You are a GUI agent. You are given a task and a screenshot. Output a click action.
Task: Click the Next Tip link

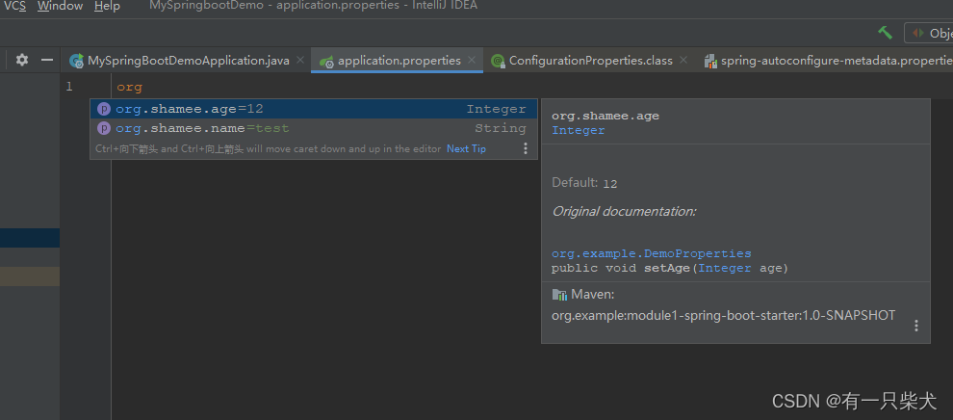coord(466,148)
